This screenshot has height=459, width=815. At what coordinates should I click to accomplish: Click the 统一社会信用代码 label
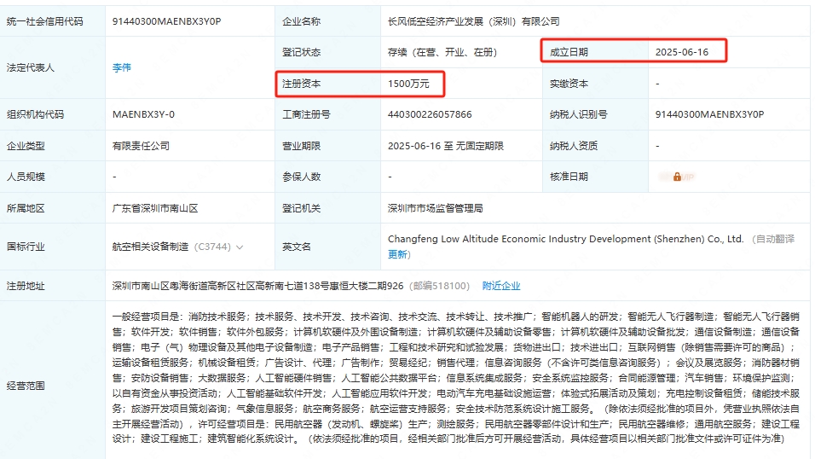click(44, 21)
